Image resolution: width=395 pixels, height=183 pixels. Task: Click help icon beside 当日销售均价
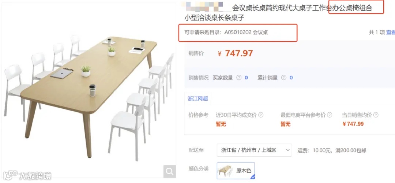[376, 115]
